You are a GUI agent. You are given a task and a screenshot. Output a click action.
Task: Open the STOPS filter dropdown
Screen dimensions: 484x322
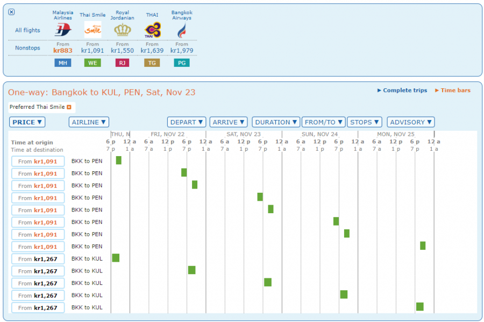pos(364,122)
